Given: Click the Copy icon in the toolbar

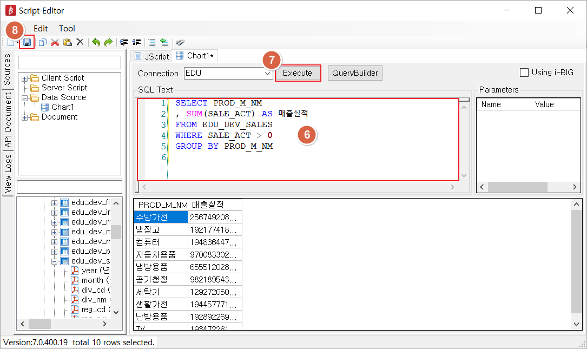Looking at the screenshot, I should tap(42, 42).
